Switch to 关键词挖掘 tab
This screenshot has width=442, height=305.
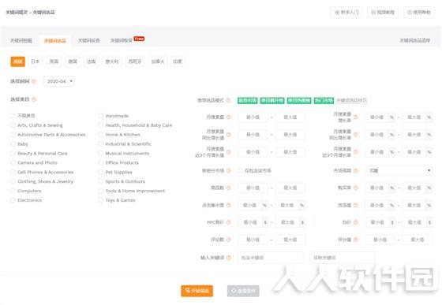point(21,40)
